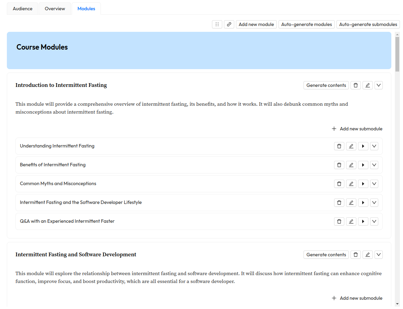The height and width of the screenshot is (309, 403).
Task: Edit the Understanding Intermittent Fasting submodule
Action: (351, 146)
